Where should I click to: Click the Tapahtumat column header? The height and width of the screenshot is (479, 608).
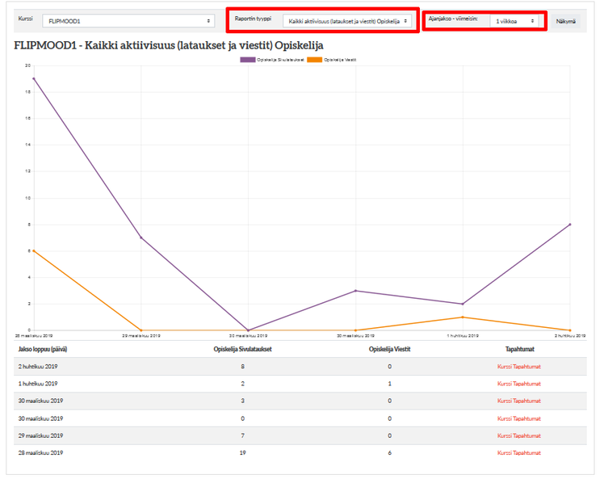click(x=518, y=349)
